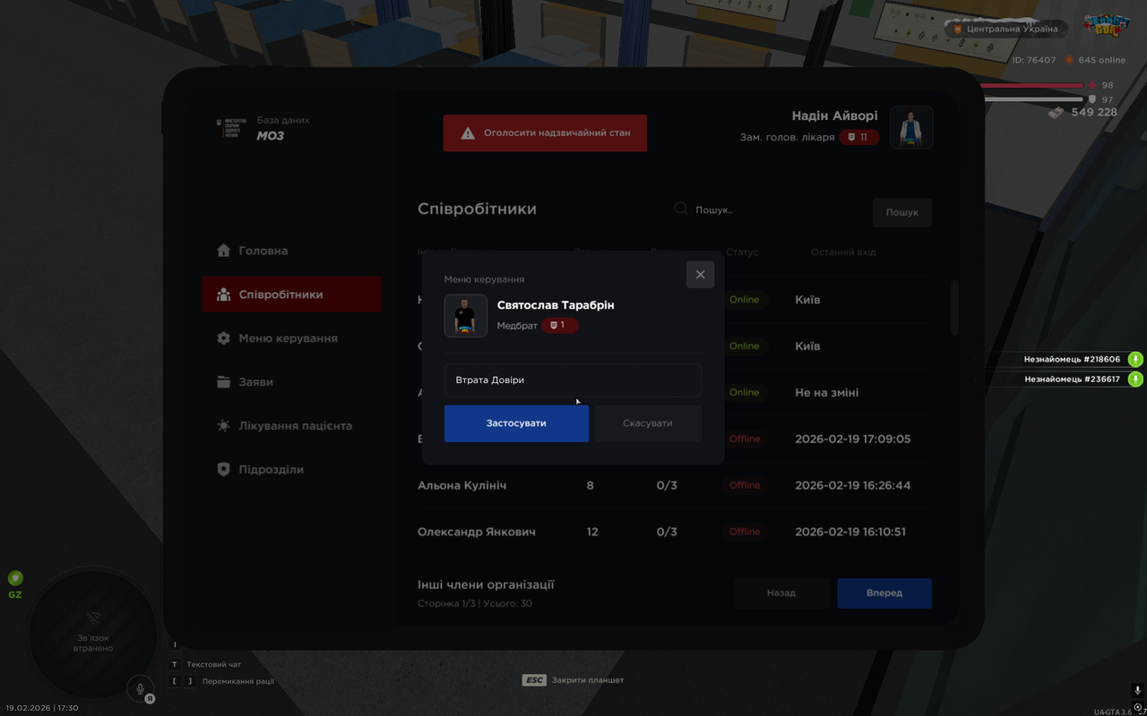Image resolution: width=1147 pixels, height=716 pixels.
Task: Click the green GZ zone icon
Action: (x=15, y=578)
